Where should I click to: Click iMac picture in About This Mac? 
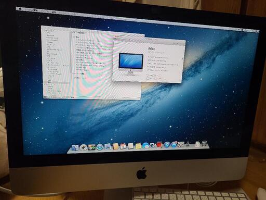click(130, 64)
